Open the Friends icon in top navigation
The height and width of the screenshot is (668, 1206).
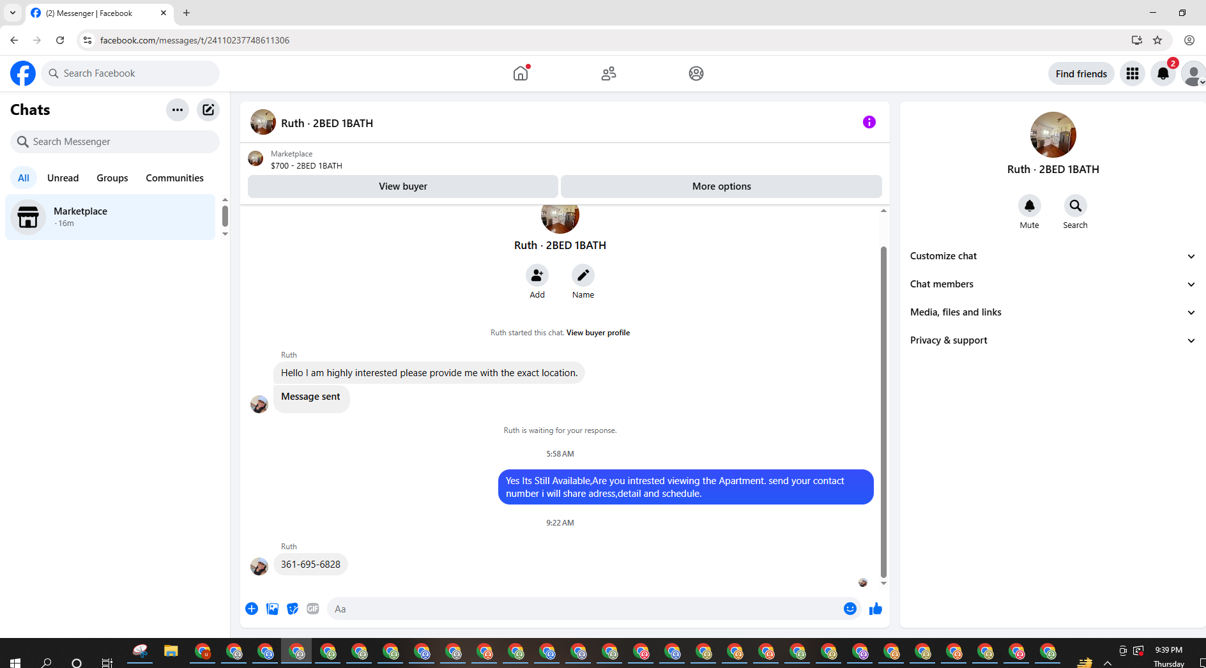point(609,73)
